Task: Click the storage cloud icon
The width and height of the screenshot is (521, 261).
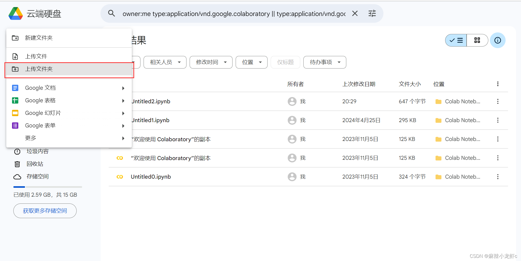Action: 17,177
